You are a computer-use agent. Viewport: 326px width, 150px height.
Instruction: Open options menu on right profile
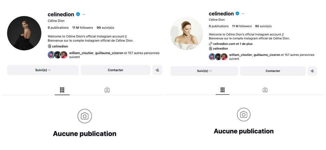coord(243,14)
